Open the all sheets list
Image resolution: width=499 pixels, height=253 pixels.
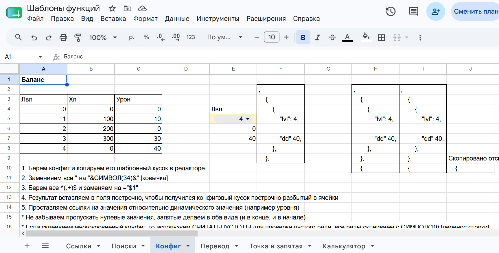pyautogui.click(x=45, y=246)
